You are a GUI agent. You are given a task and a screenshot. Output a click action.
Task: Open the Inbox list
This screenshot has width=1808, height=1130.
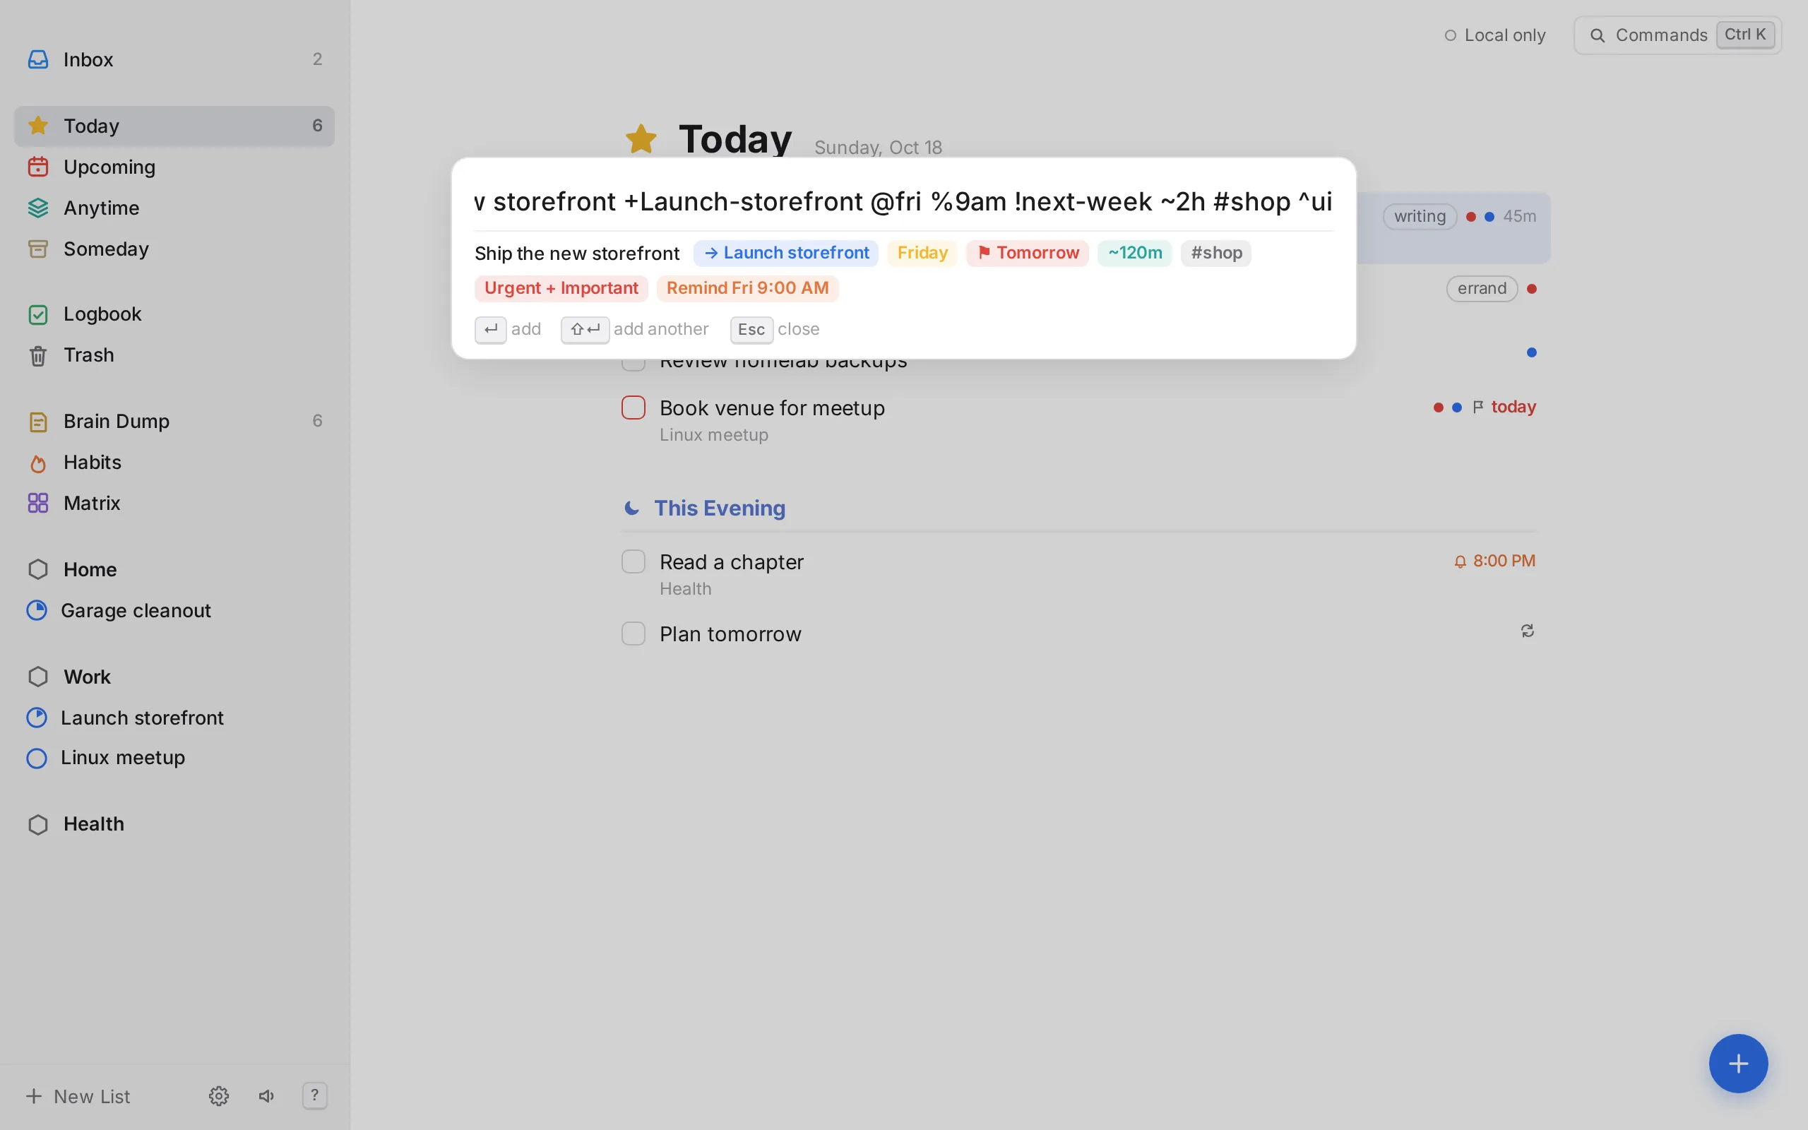[174, 59]
